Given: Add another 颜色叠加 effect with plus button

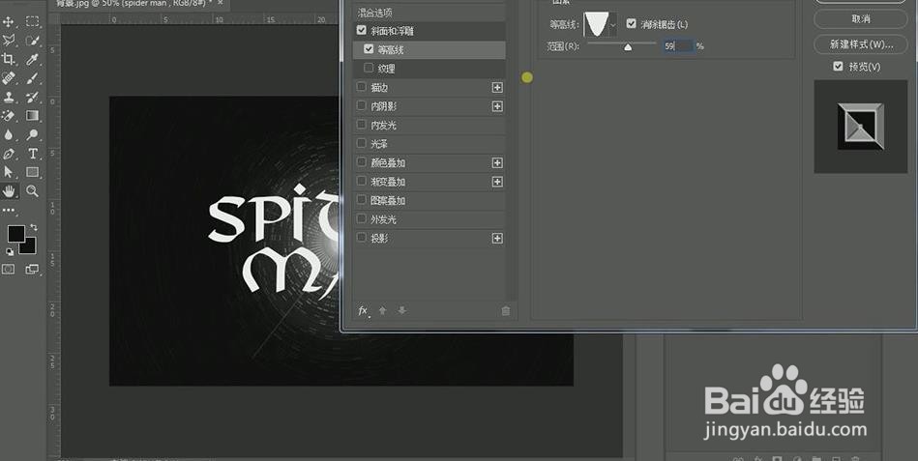Looking at the screenshot, I should [497, 162].
